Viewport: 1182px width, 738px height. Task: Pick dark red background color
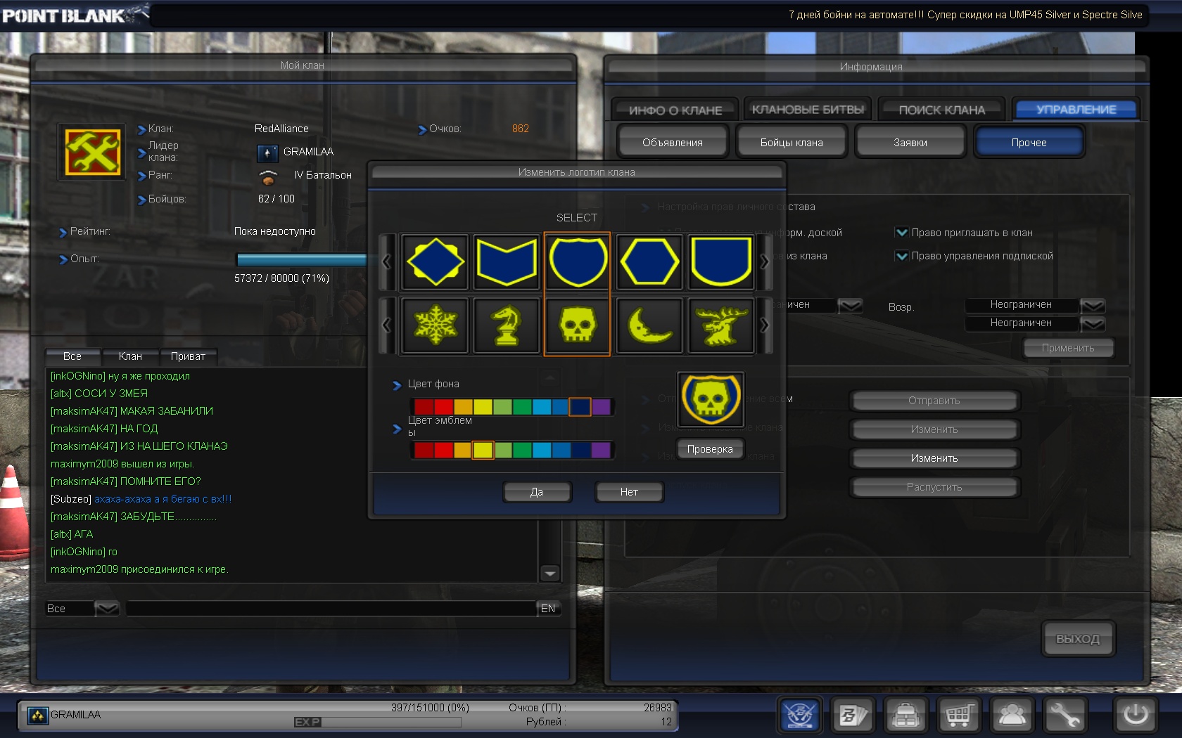click(x=424, y=406)
